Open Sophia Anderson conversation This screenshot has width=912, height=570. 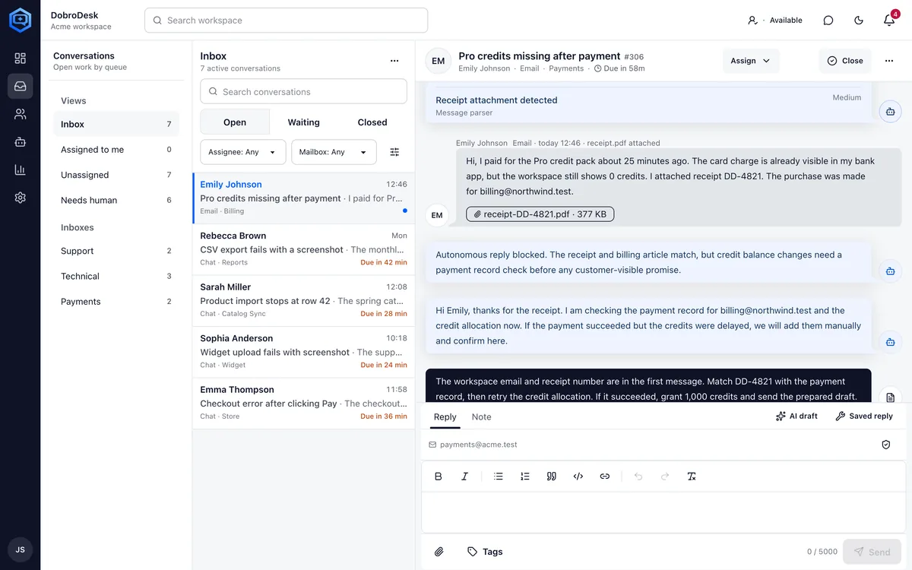click(x=304, y=352)
